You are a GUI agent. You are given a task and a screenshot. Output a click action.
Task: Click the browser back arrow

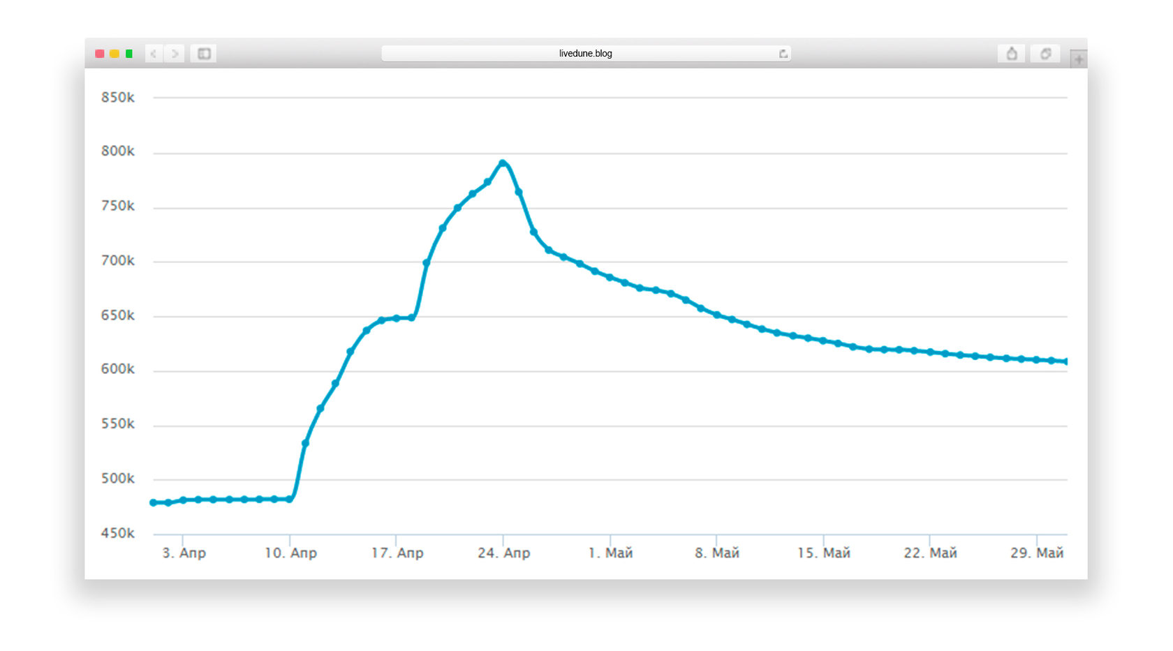coord(154,54)
